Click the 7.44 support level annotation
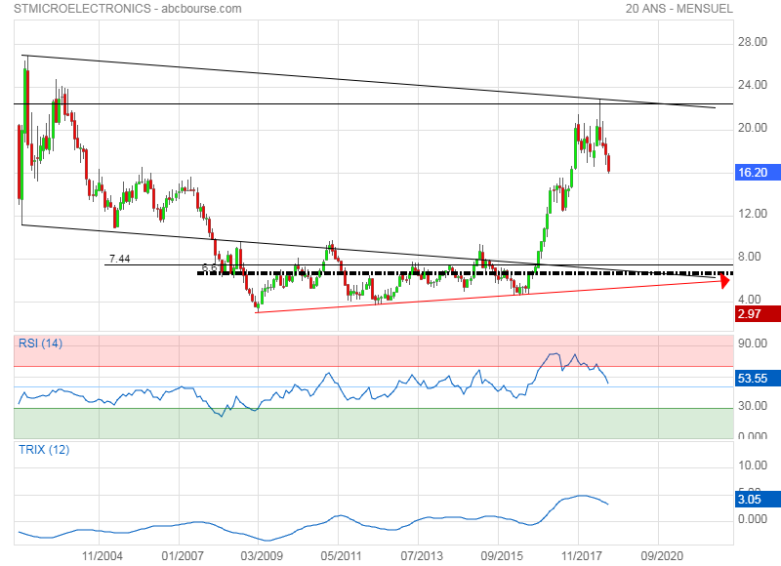The height and width of the screenshot is (566, 781). coord(119,259)
